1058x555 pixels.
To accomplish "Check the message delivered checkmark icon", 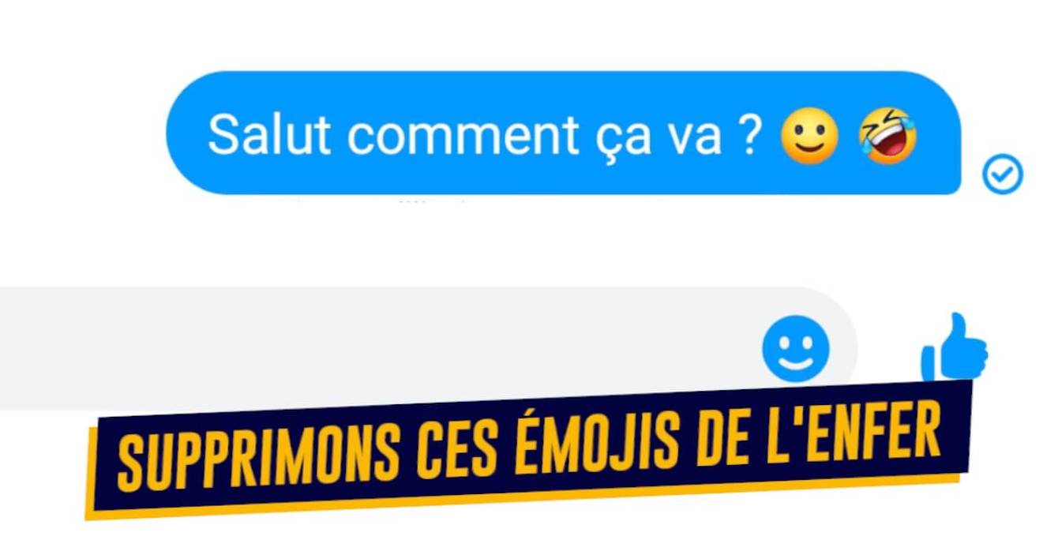I will (x=1002, y=174).
